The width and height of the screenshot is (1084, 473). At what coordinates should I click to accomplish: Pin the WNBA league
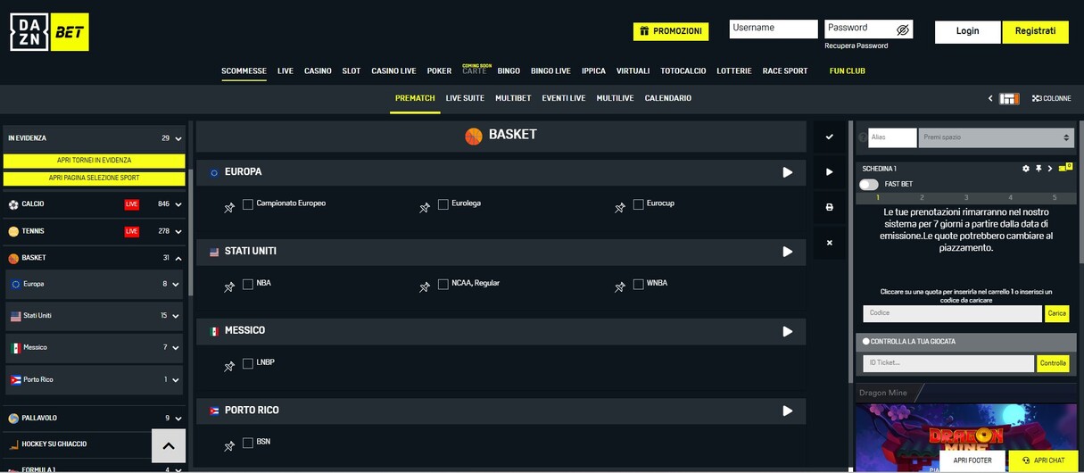[x=620, y=286]
